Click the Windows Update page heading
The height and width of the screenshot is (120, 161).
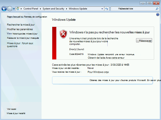pyautogui.click(x=64, y=20)
